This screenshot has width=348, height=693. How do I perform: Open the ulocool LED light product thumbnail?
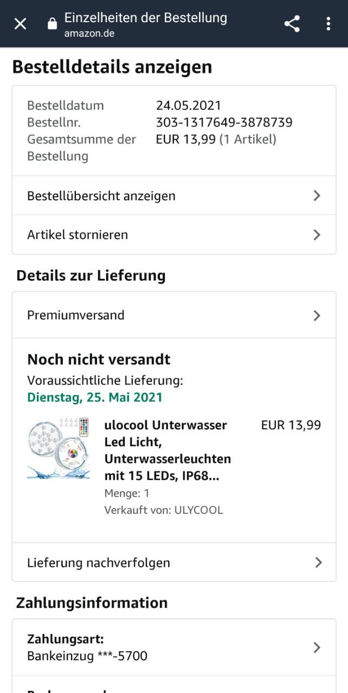coord(59,448)
